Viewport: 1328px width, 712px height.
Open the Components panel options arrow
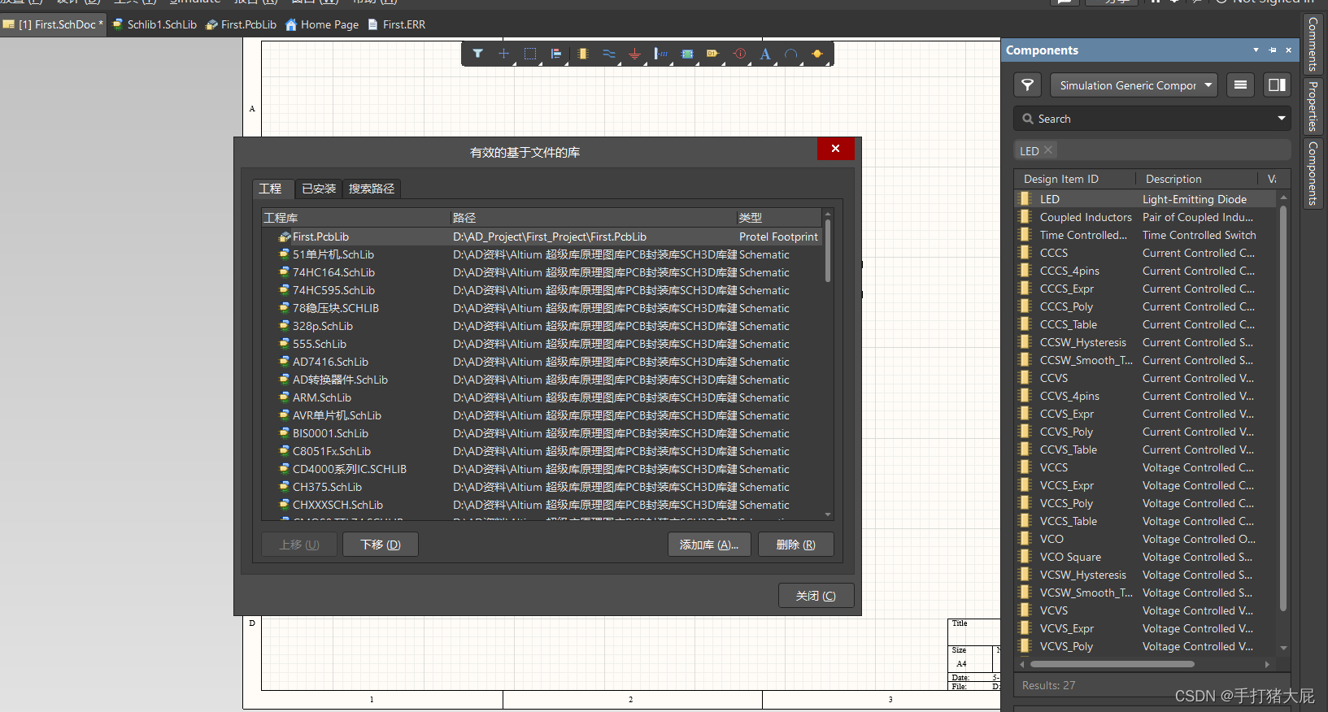coord(1256,50)
